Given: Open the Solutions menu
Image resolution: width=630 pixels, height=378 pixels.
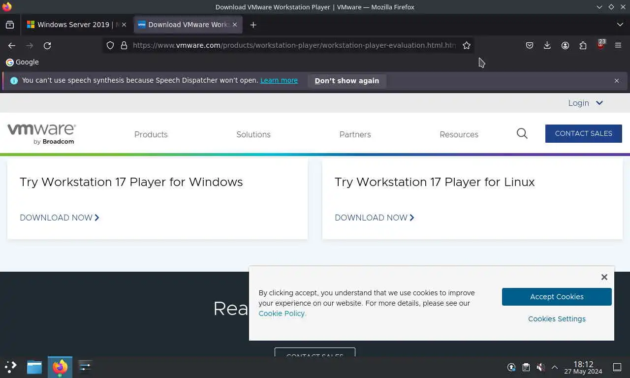Looking at the screenshot, I should tap(253, 134).
